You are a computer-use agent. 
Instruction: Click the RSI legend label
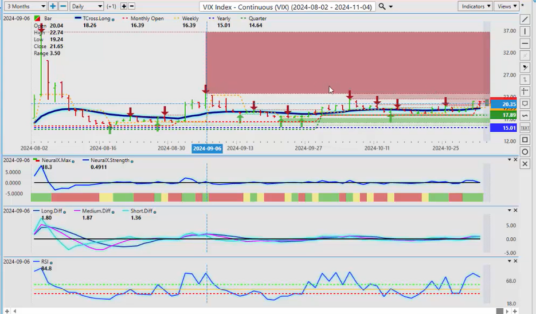click(x=45, y=261)
